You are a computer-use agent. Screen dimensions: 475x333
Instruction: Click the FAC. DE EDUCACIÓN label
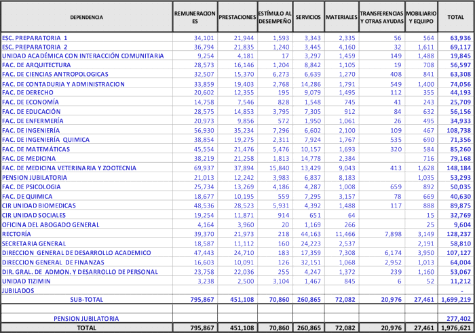coord(31,112)
